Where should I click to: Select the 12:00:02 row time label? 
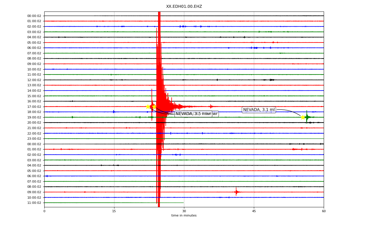pyautogui.click(x=34, y=80)
